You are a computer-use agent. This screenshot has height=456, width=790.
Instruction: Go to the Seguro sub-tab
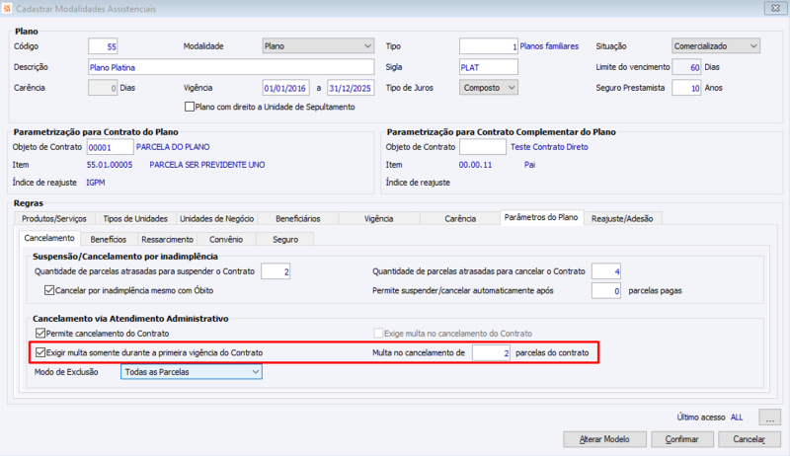(x=285, y=240)
